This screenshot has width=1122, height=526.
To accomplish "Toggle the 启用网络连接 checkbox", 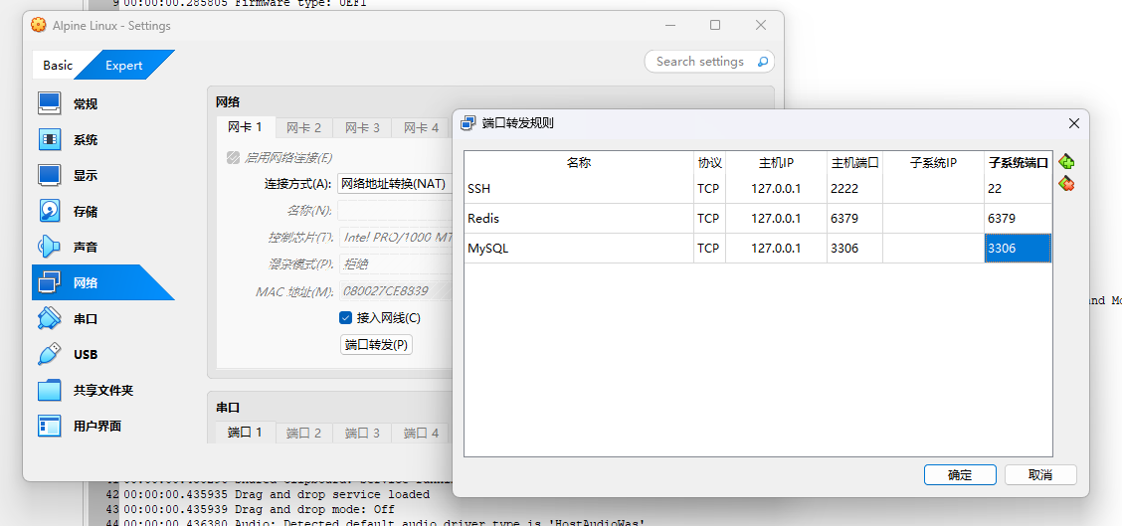I will point(234,158).
